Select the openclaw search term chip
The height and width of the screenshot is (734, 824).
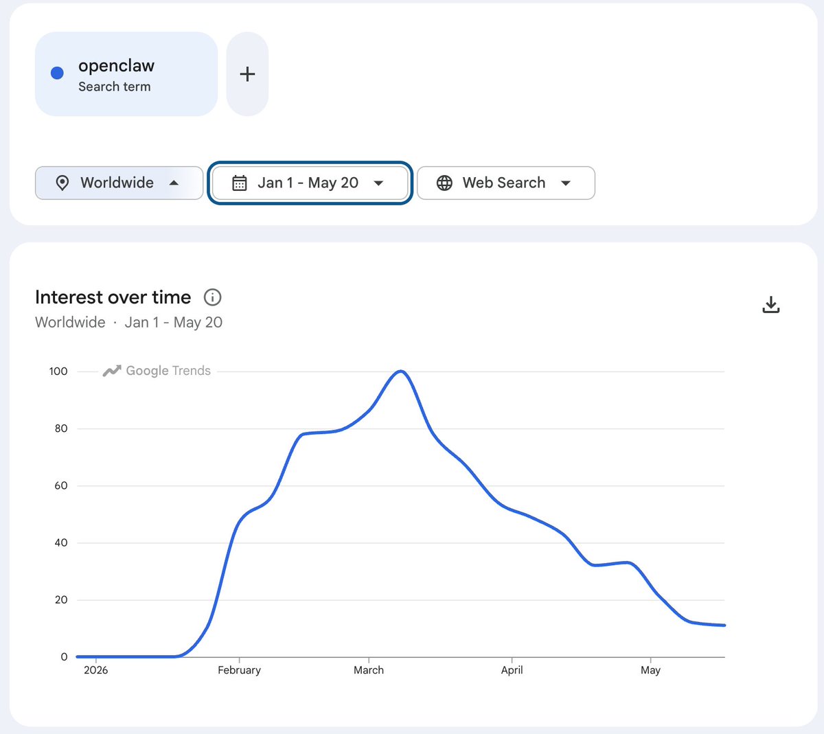tap(126, 74)
